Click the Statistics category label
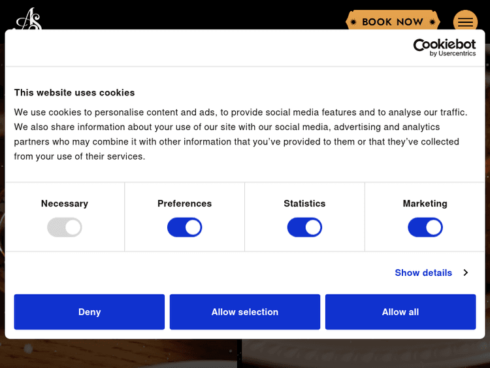The width and height of the screenshot is (490, 368). [304, 203]
